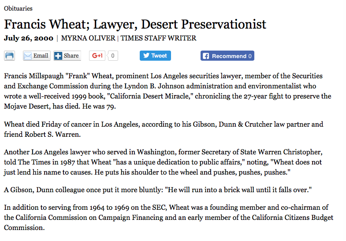Click the article headline about Francis Wheat
The image size is (346, 241).
click(135, 24)
